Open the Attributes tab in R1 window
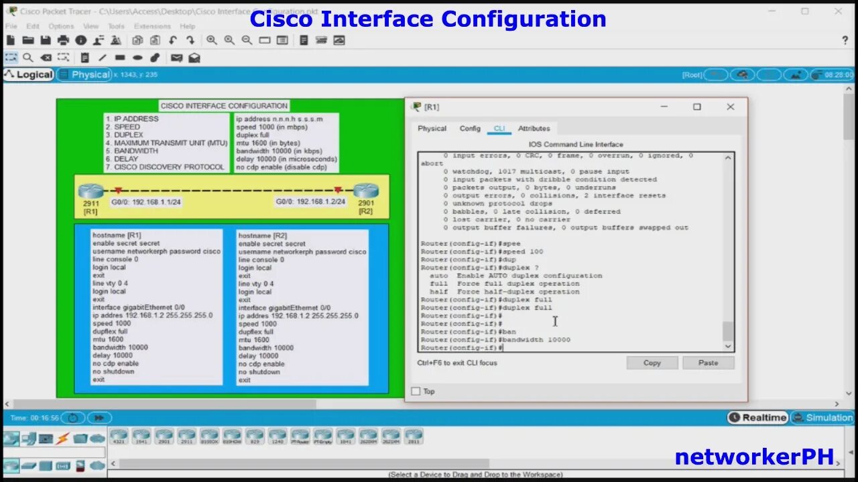 coord(534,129)
